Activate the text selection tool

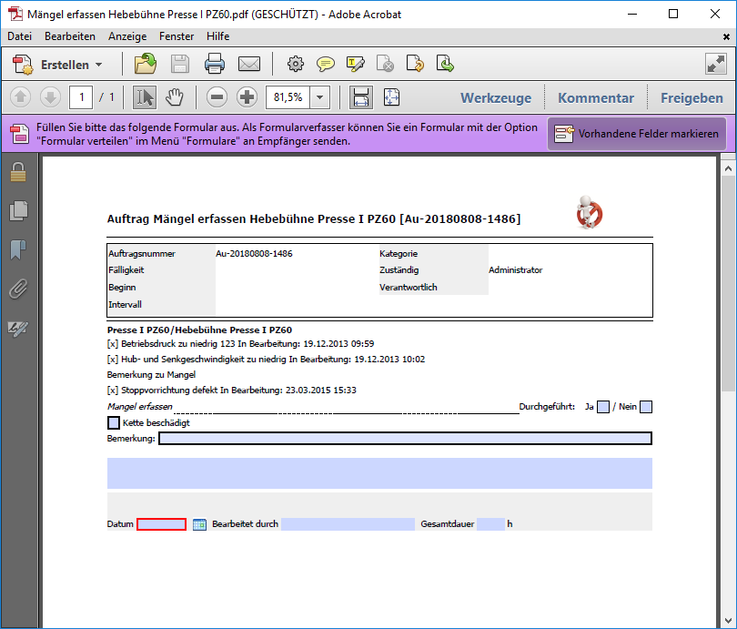145,97
